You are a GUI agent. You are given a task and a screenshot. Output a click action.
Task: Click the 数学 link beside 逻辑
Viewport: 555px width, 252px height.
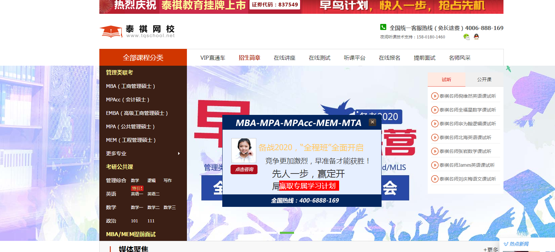coord(135,181)
